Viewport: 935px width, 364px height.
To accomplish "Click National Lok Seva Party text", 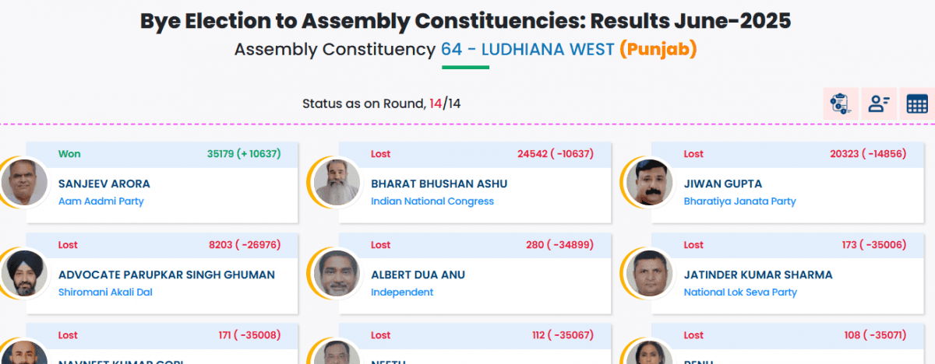I will point(740,292).
